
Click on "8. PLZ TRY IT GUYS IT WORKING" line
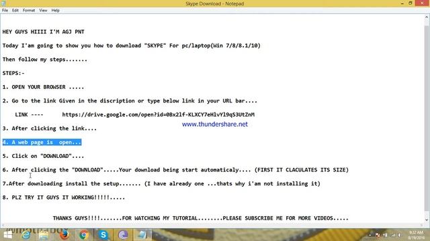(x=64, y=197)
